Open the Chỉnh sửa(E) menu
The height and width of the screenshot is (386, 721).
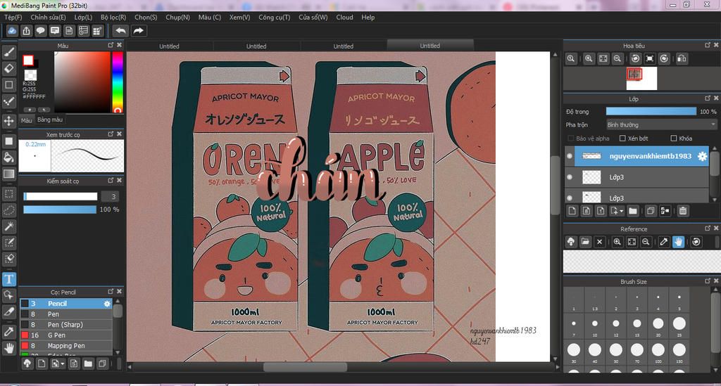tap(48, 17)
